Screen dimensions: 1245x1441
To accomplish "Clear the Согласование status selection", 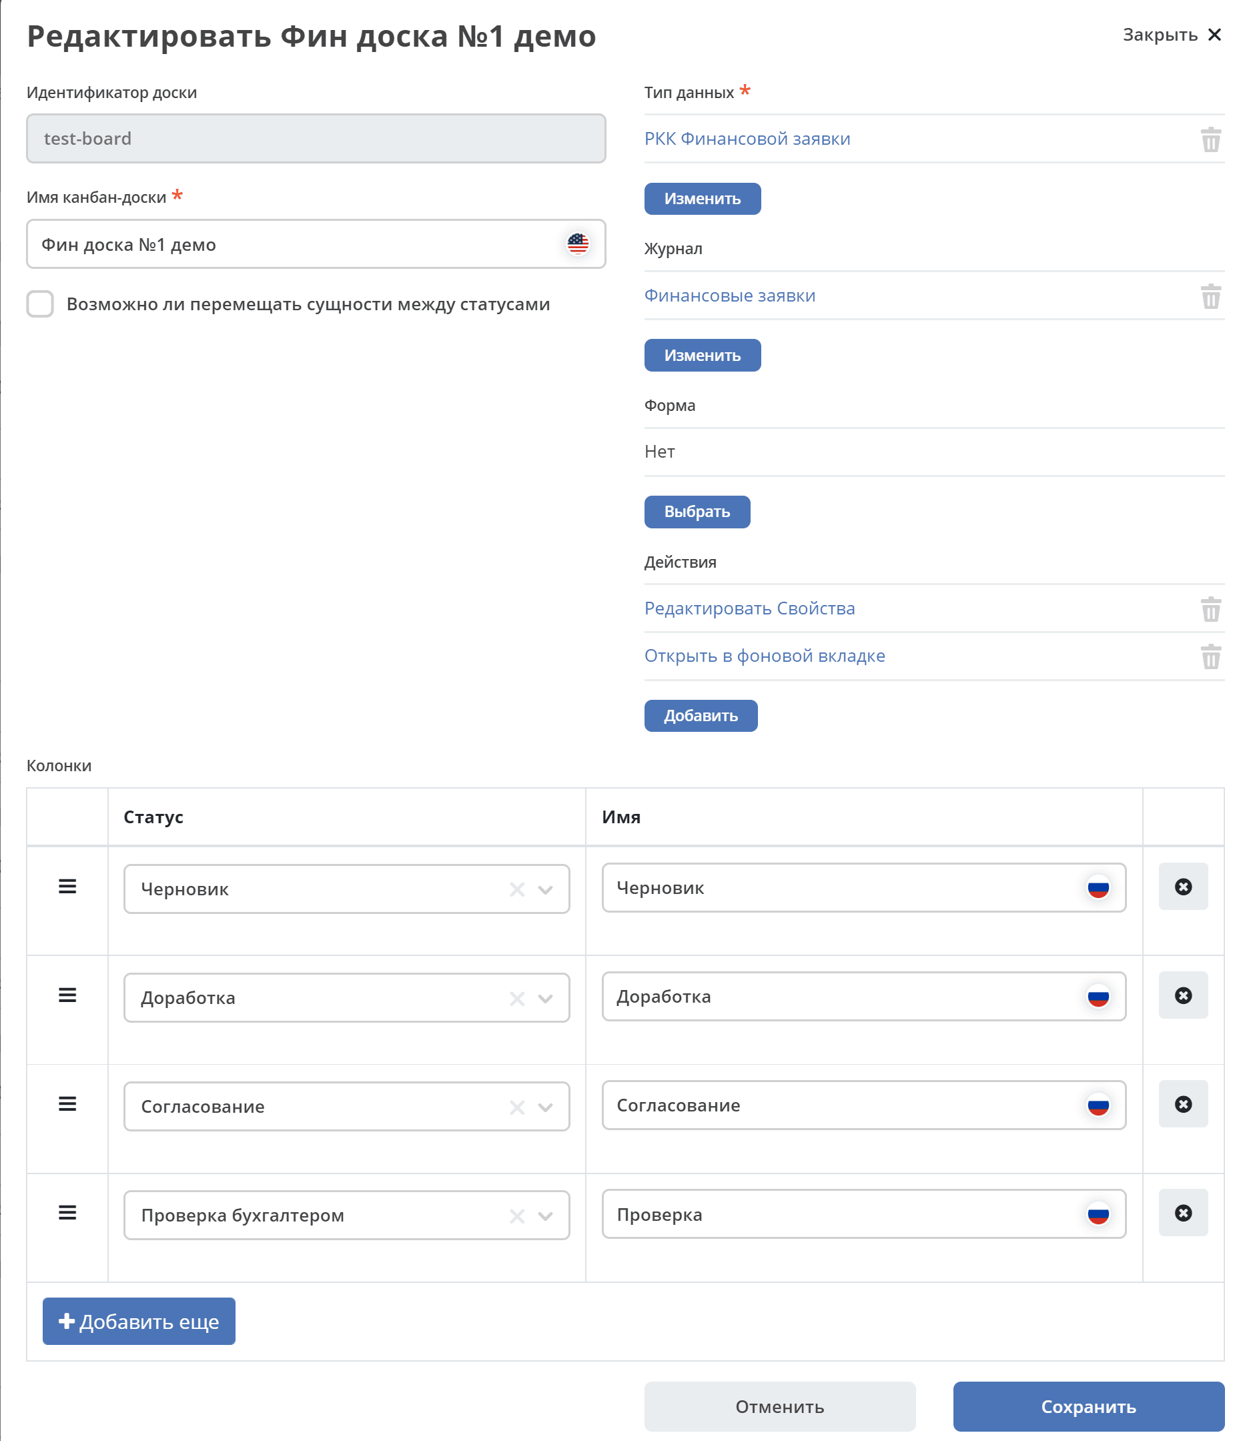I will click(517, 1107).
